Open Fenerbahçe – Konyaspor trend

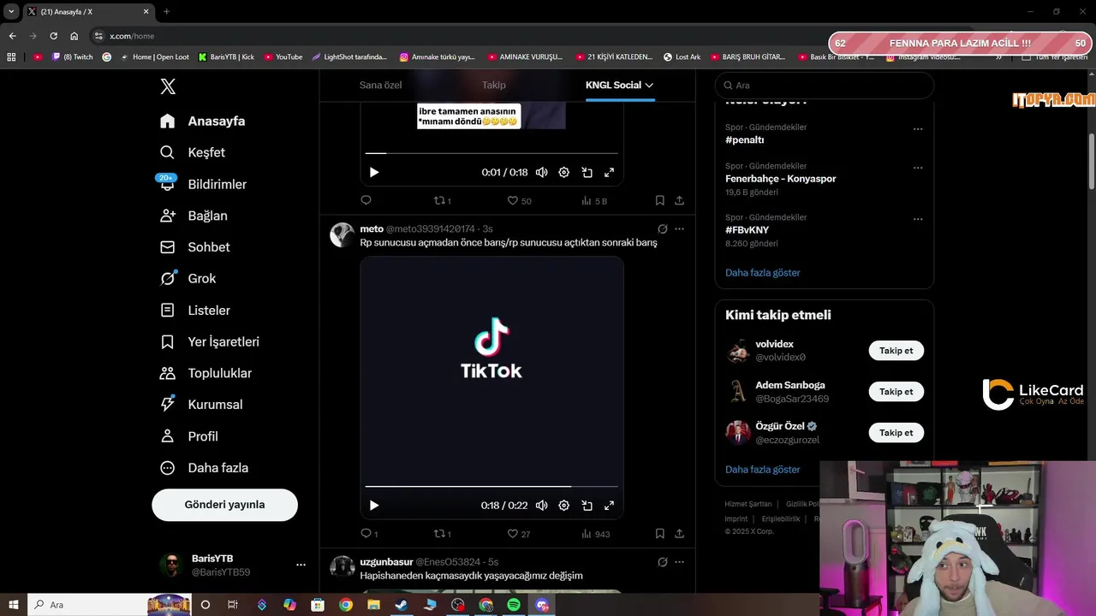pos(780,179)
